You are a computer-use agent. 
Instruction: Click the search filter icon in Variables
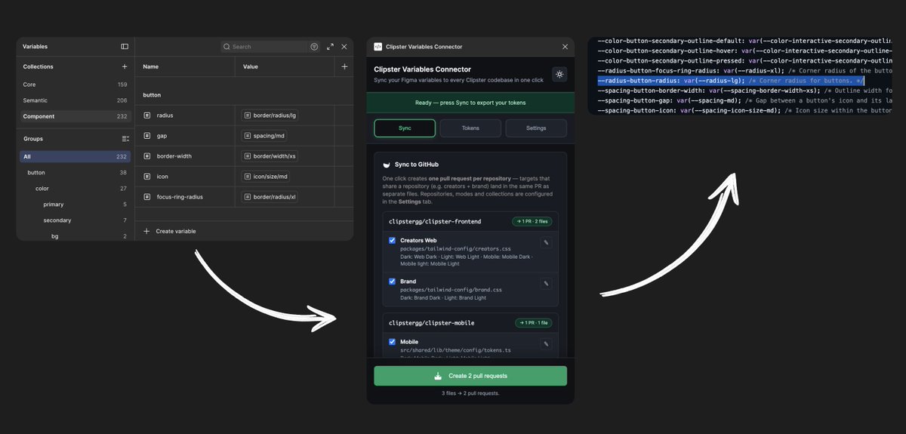pos(314,47)
